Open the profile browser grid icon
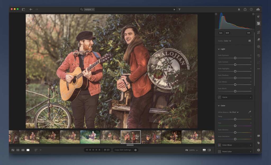The width and height of the screenshot is (271, 165). [250, 41]
